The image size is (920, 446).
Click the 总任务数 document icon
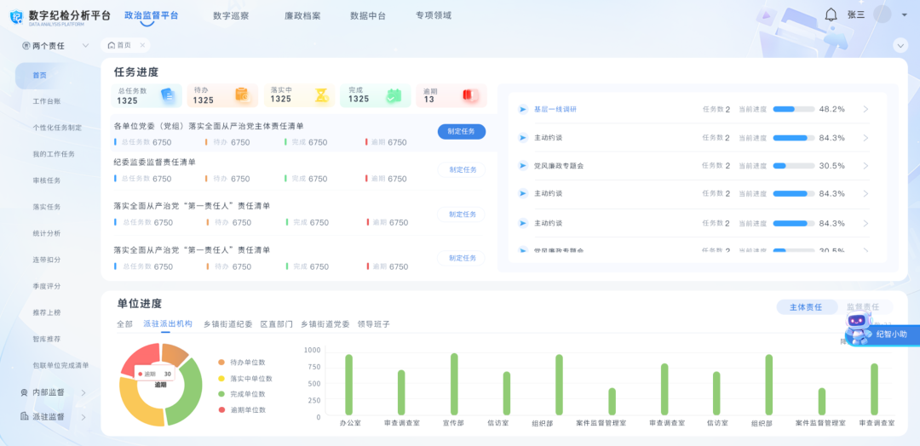coord(167,95)
